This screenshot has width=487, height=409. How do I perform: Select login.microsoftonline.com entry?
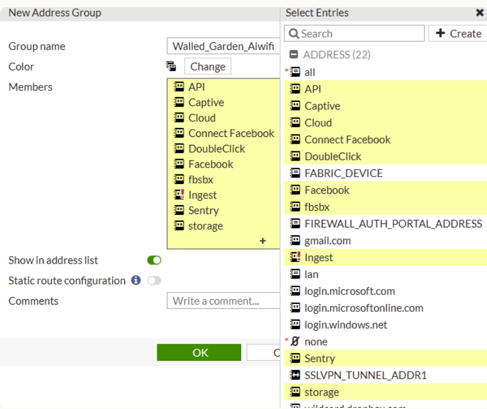[385, 308]
